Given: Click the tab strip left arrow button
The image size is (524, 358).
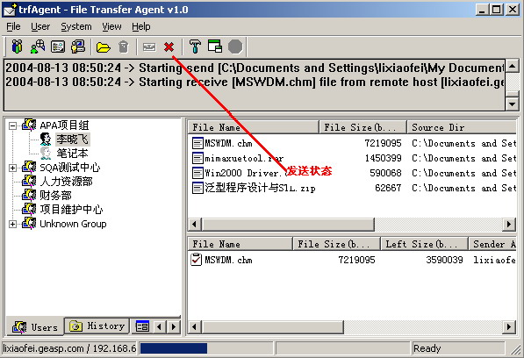Looking at the screenshot, I should pos(160,326).
